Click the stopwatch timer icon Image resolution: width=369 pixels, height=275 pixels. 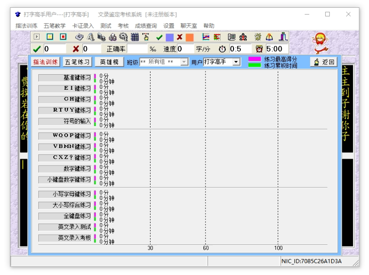222,49
